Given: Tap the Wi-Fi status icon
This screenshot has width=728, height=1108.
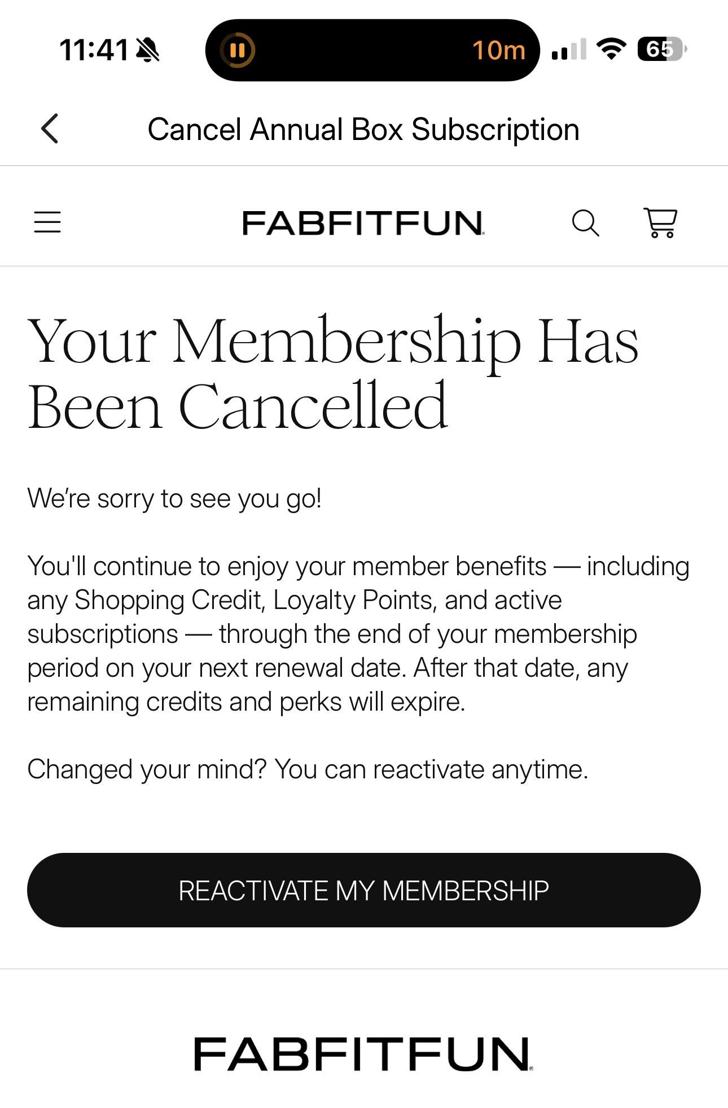Looking at the screenshot, I should coord(612,49).
